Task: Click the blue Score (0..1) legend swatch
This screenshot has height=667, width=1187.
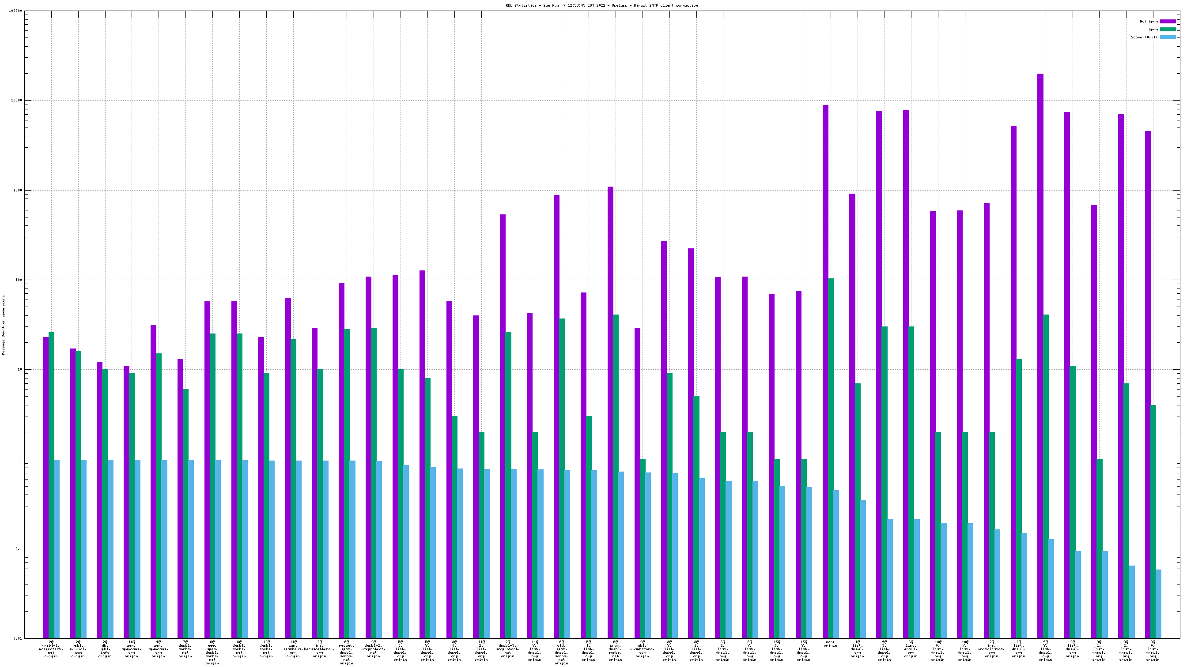Action: 1168,37
